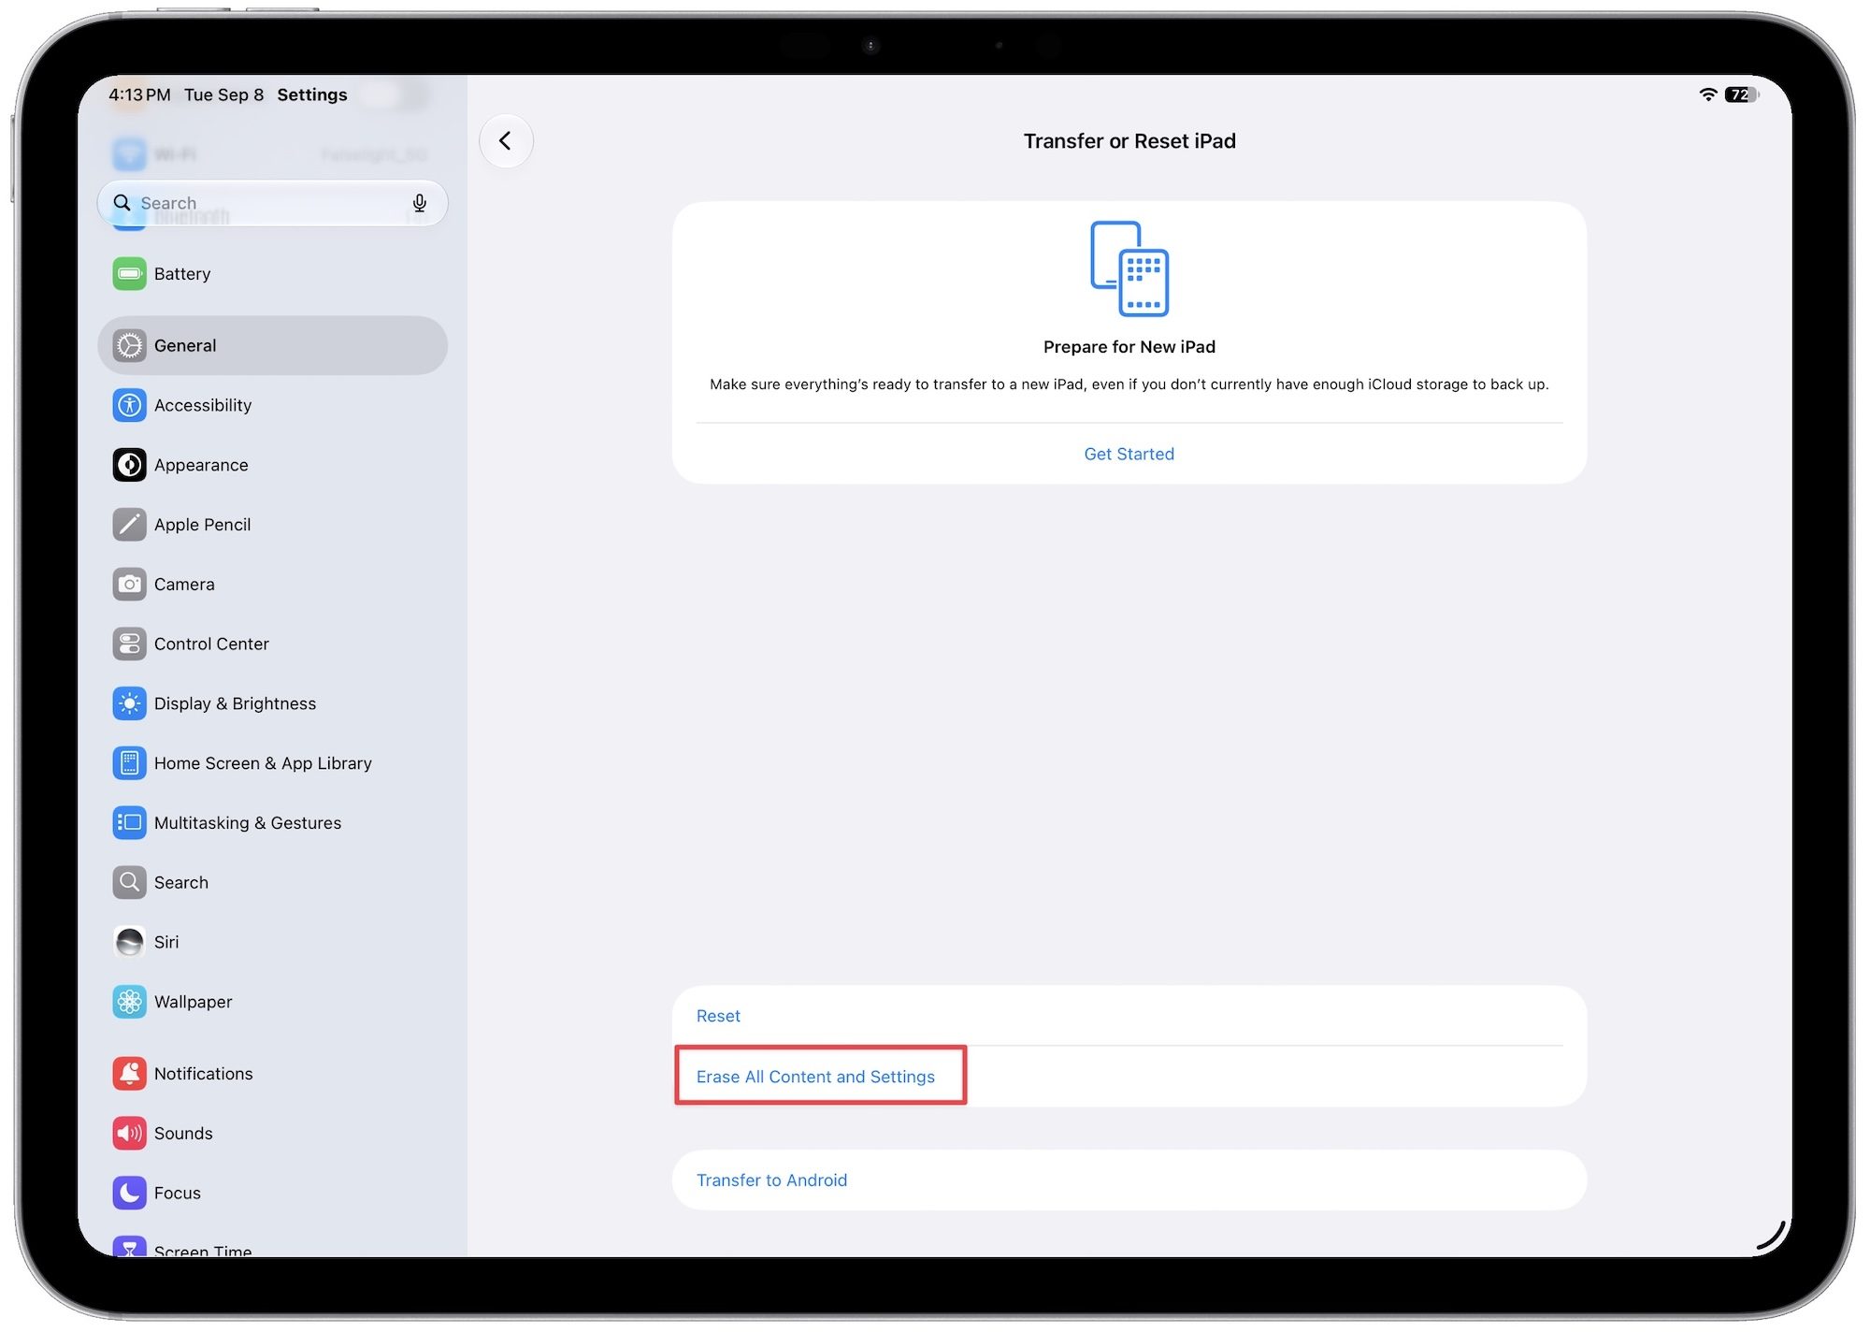Click the date Tue Sep 8

tap(223, 94)
